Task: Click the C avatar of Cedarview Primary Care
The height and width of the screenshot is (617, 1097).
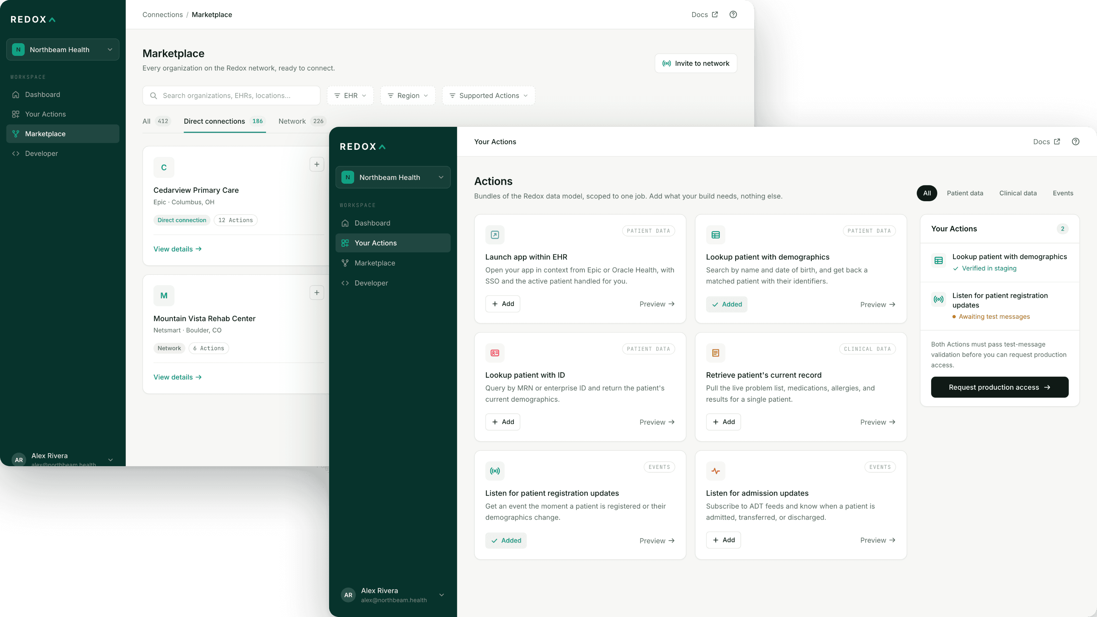Action: pos(164,167)
